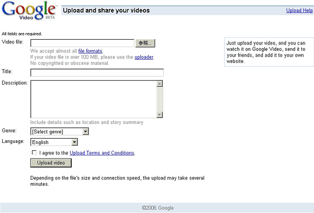Click 'No copyrighted or obscene material.' text

[x=70, y=63]
